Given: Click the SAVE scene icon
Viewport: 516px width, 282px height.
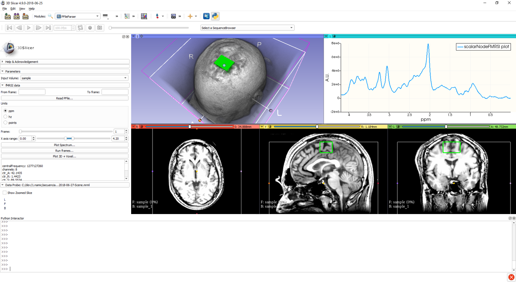Looking at the screenshot, I should pos(25,16).
